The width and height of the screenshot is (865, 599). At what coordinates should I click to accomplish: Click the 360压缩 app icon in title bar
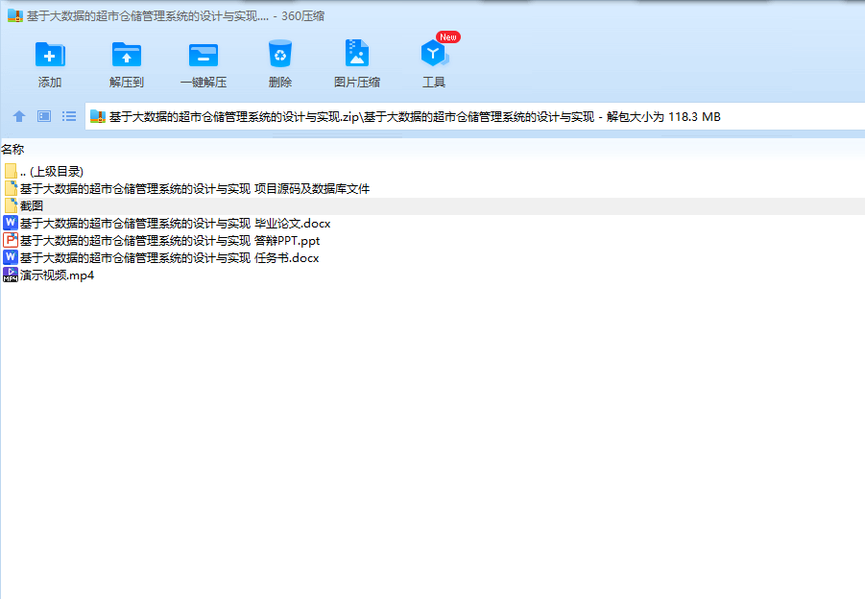click(15, 15)
